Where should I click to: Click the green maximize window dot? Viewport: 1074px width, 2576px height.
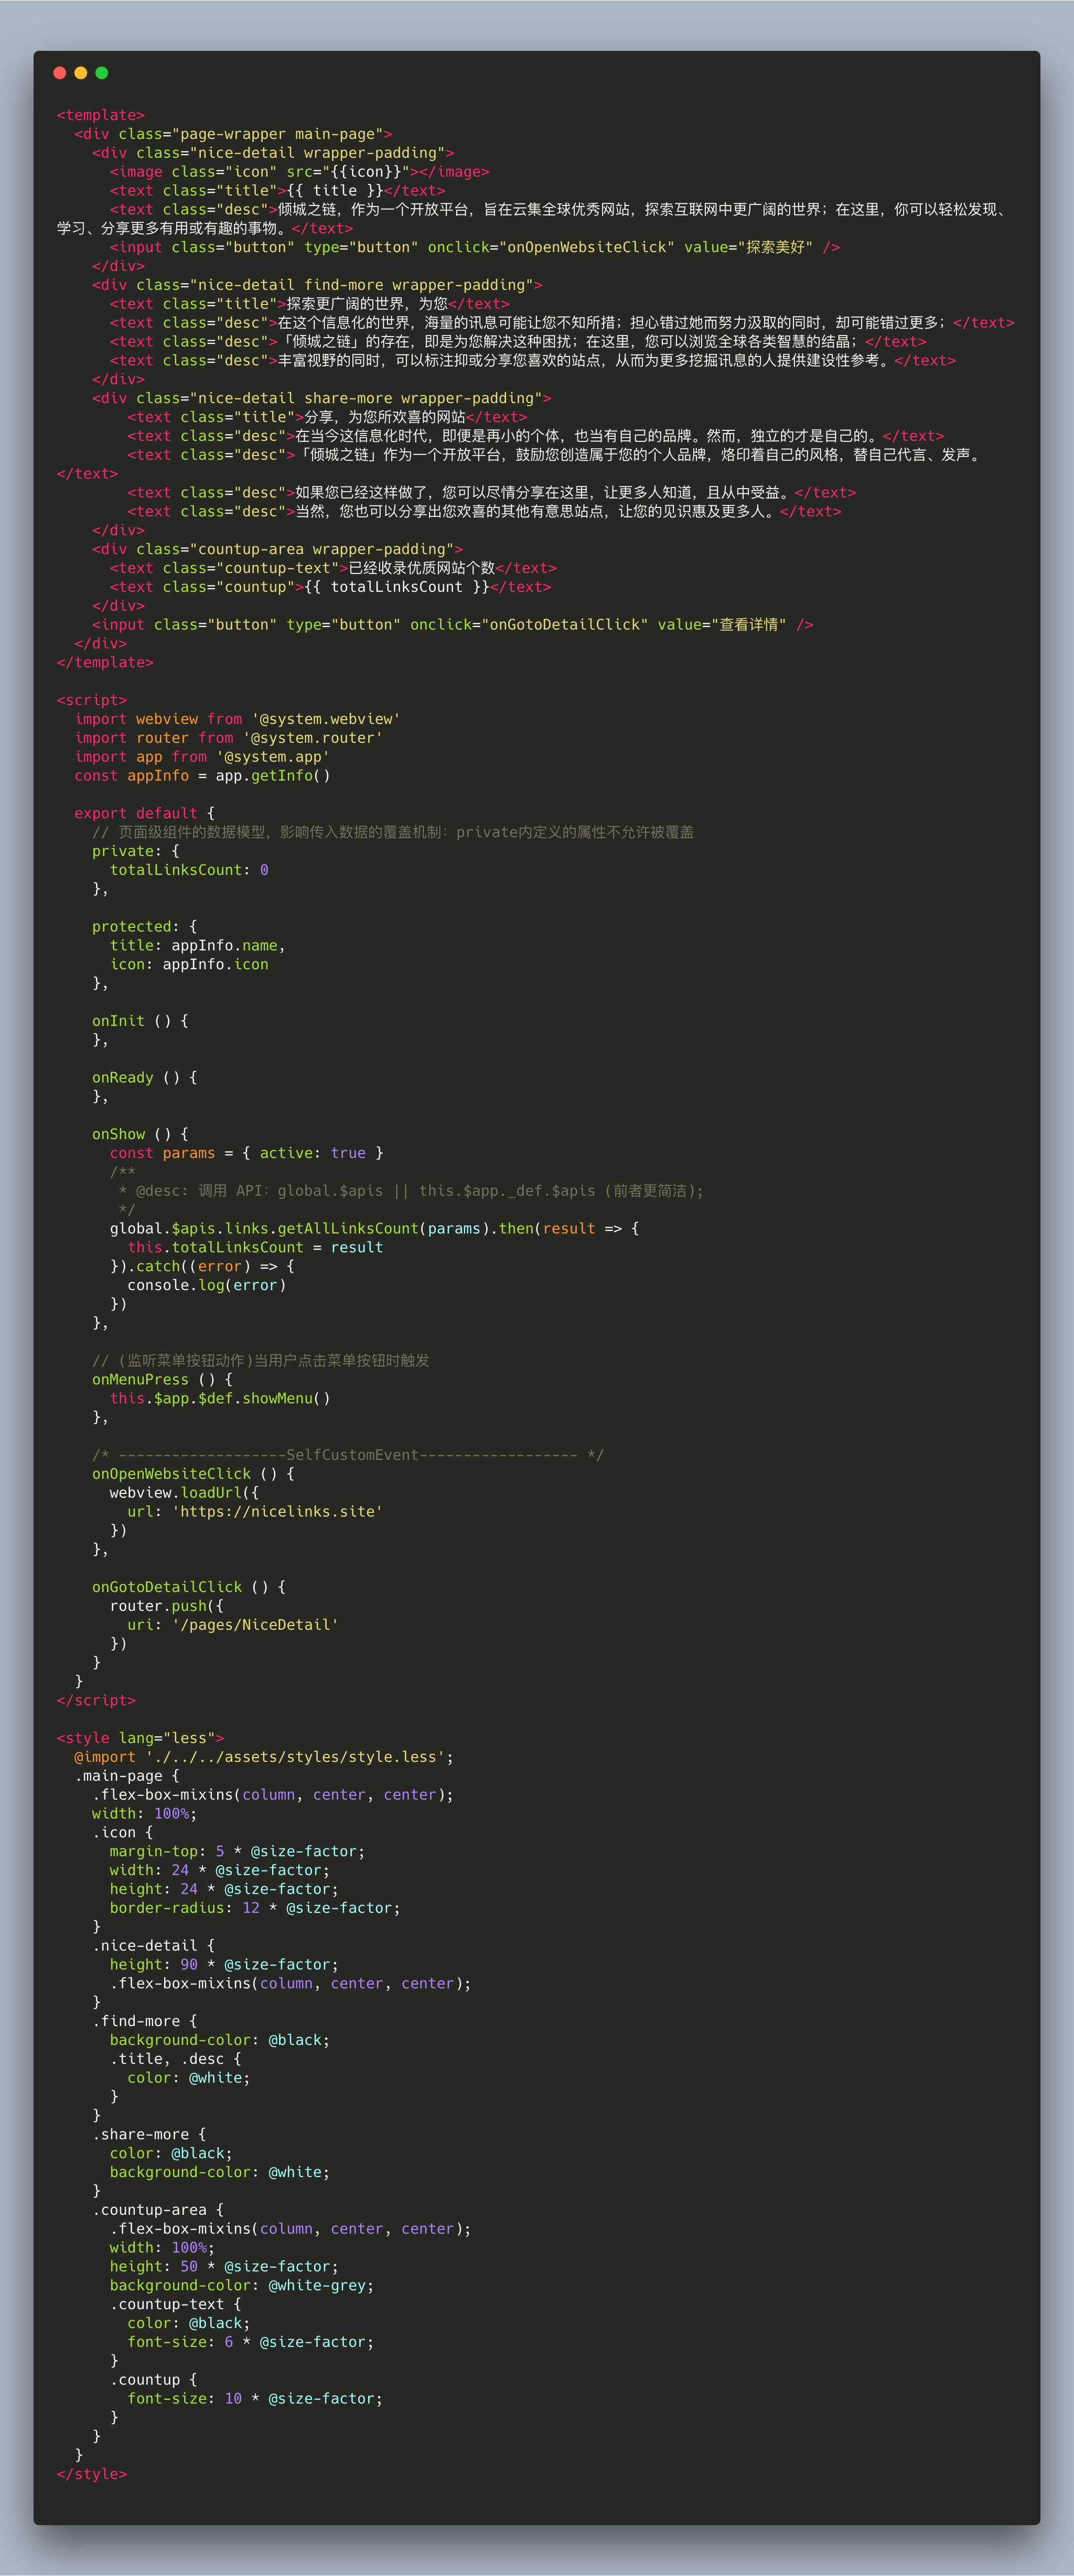(x=101, y=73)
